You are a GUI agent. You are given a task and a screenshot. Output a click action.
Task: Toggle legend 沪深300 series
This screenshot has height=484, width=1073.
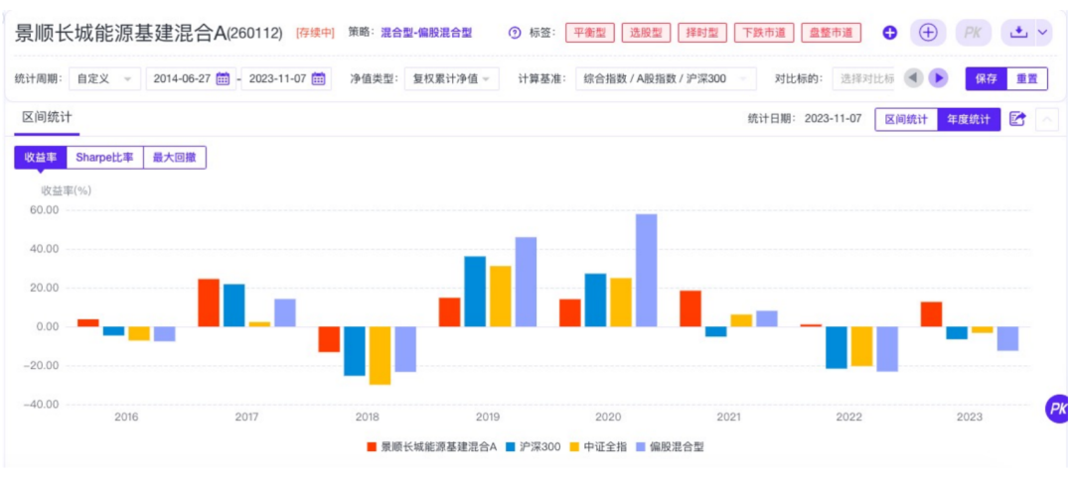click(534, 447)
